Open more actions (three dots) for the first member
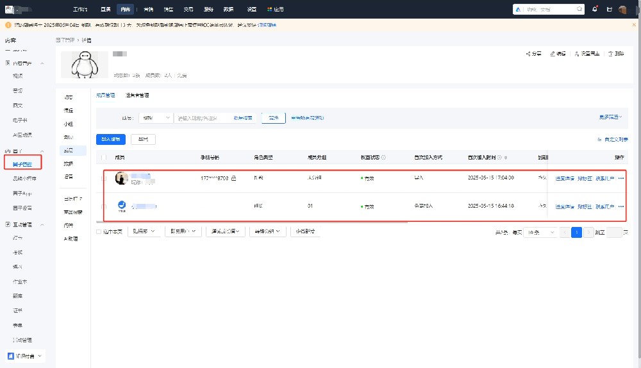This screenshot has width=641, height=368. pos(621,178)
